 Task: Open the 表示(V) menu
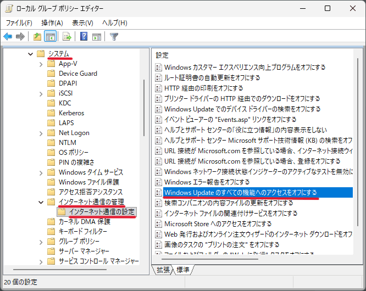coord(82,23)
